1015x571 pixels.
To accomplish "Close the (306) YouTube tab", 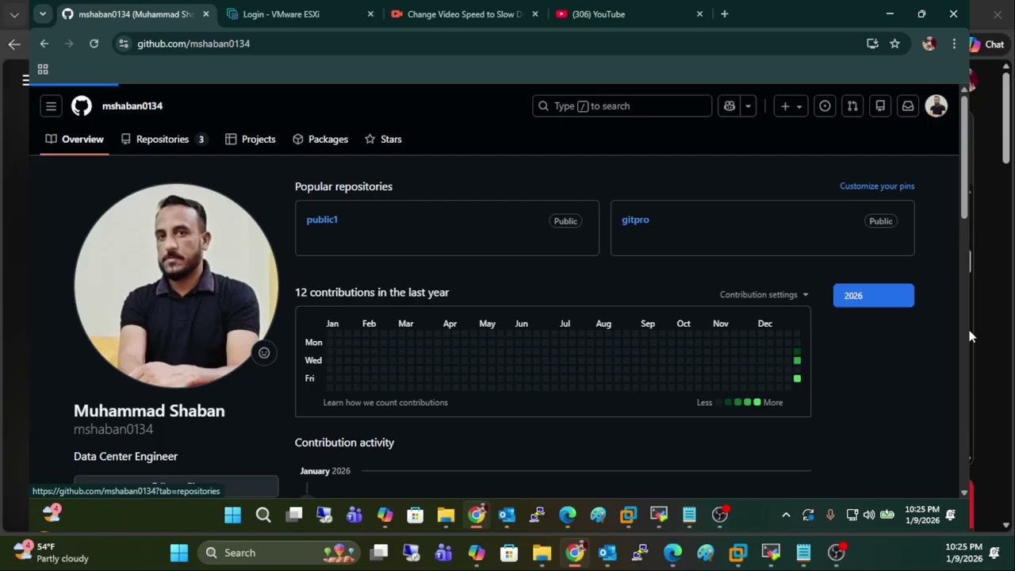I will (x=699, y=14).
